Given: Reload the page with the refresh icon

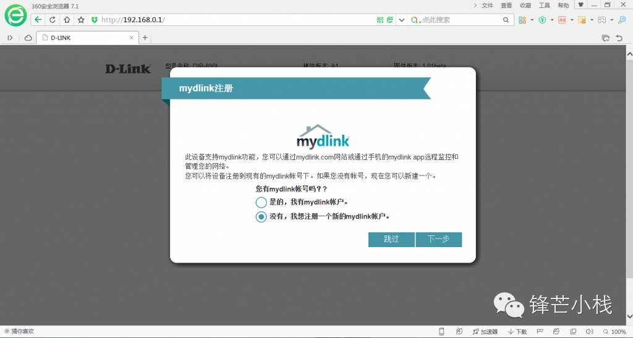Looking at the screenshot, I should (x=53, y=20).
